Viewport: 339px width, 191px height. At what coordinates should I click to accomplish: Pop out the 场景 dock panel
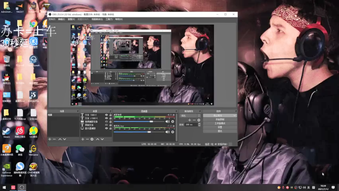click(x=78, y=111)
